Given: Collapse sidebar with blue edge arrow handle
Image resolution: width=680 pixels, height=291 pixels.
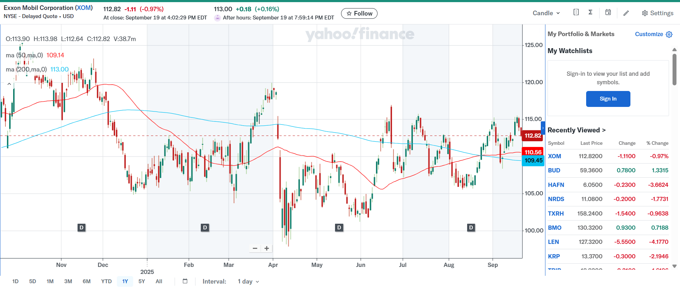Looking at the screenshot, I should (x=543, y=128).
